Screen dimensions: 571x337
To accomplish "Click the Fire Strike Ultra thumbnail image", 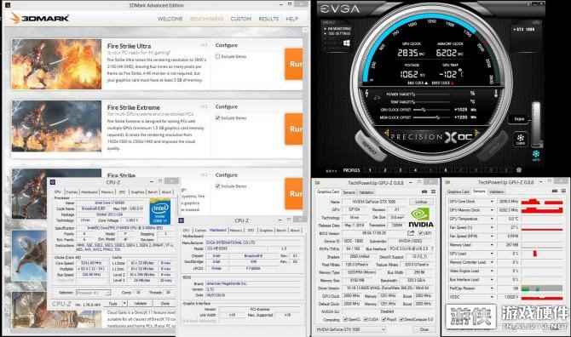I will click(56, 64).
